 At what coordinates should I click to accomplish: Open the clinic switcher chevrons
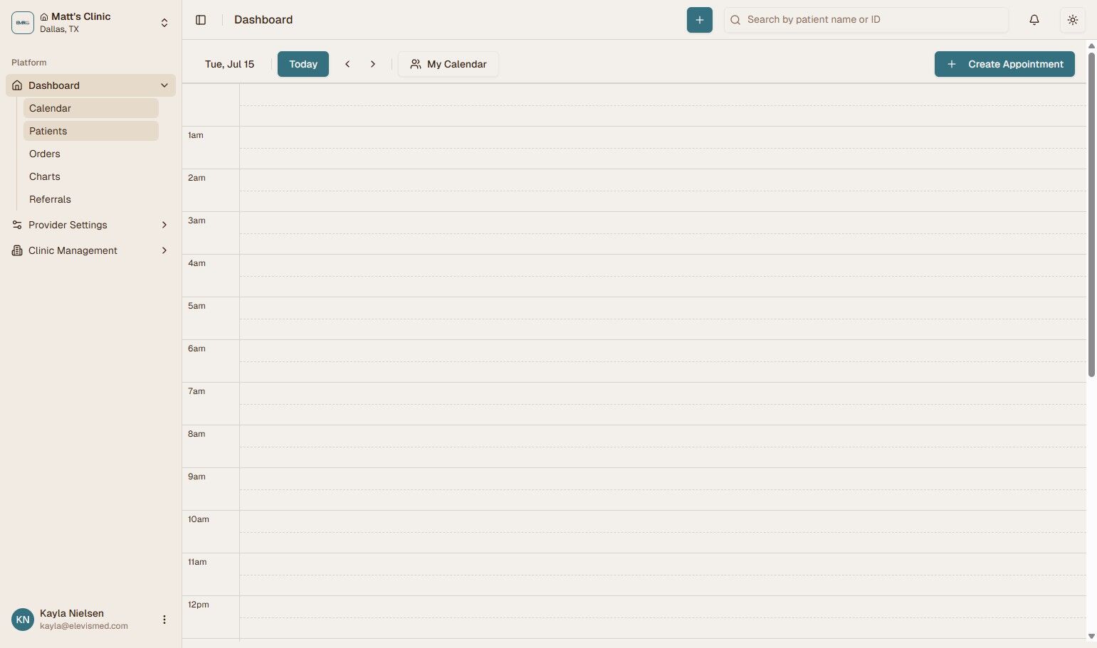(x=164, y=23)
